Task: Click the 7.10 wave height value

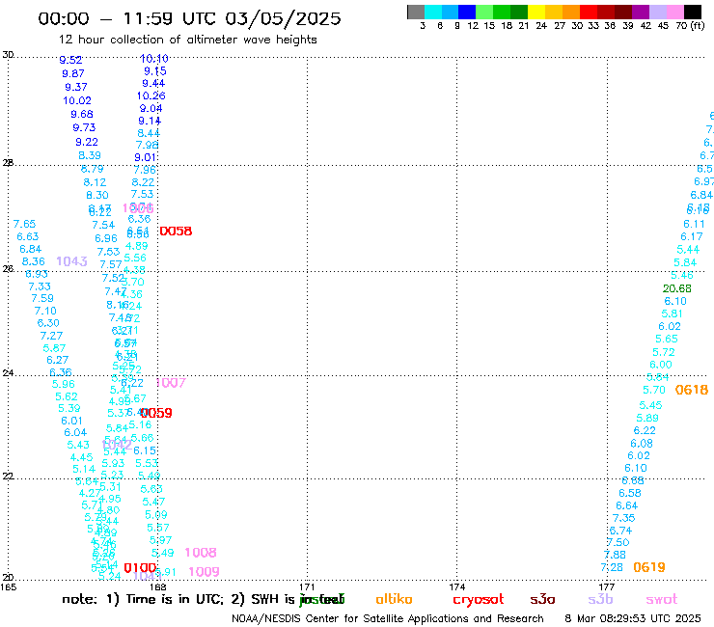Action: 45,311
